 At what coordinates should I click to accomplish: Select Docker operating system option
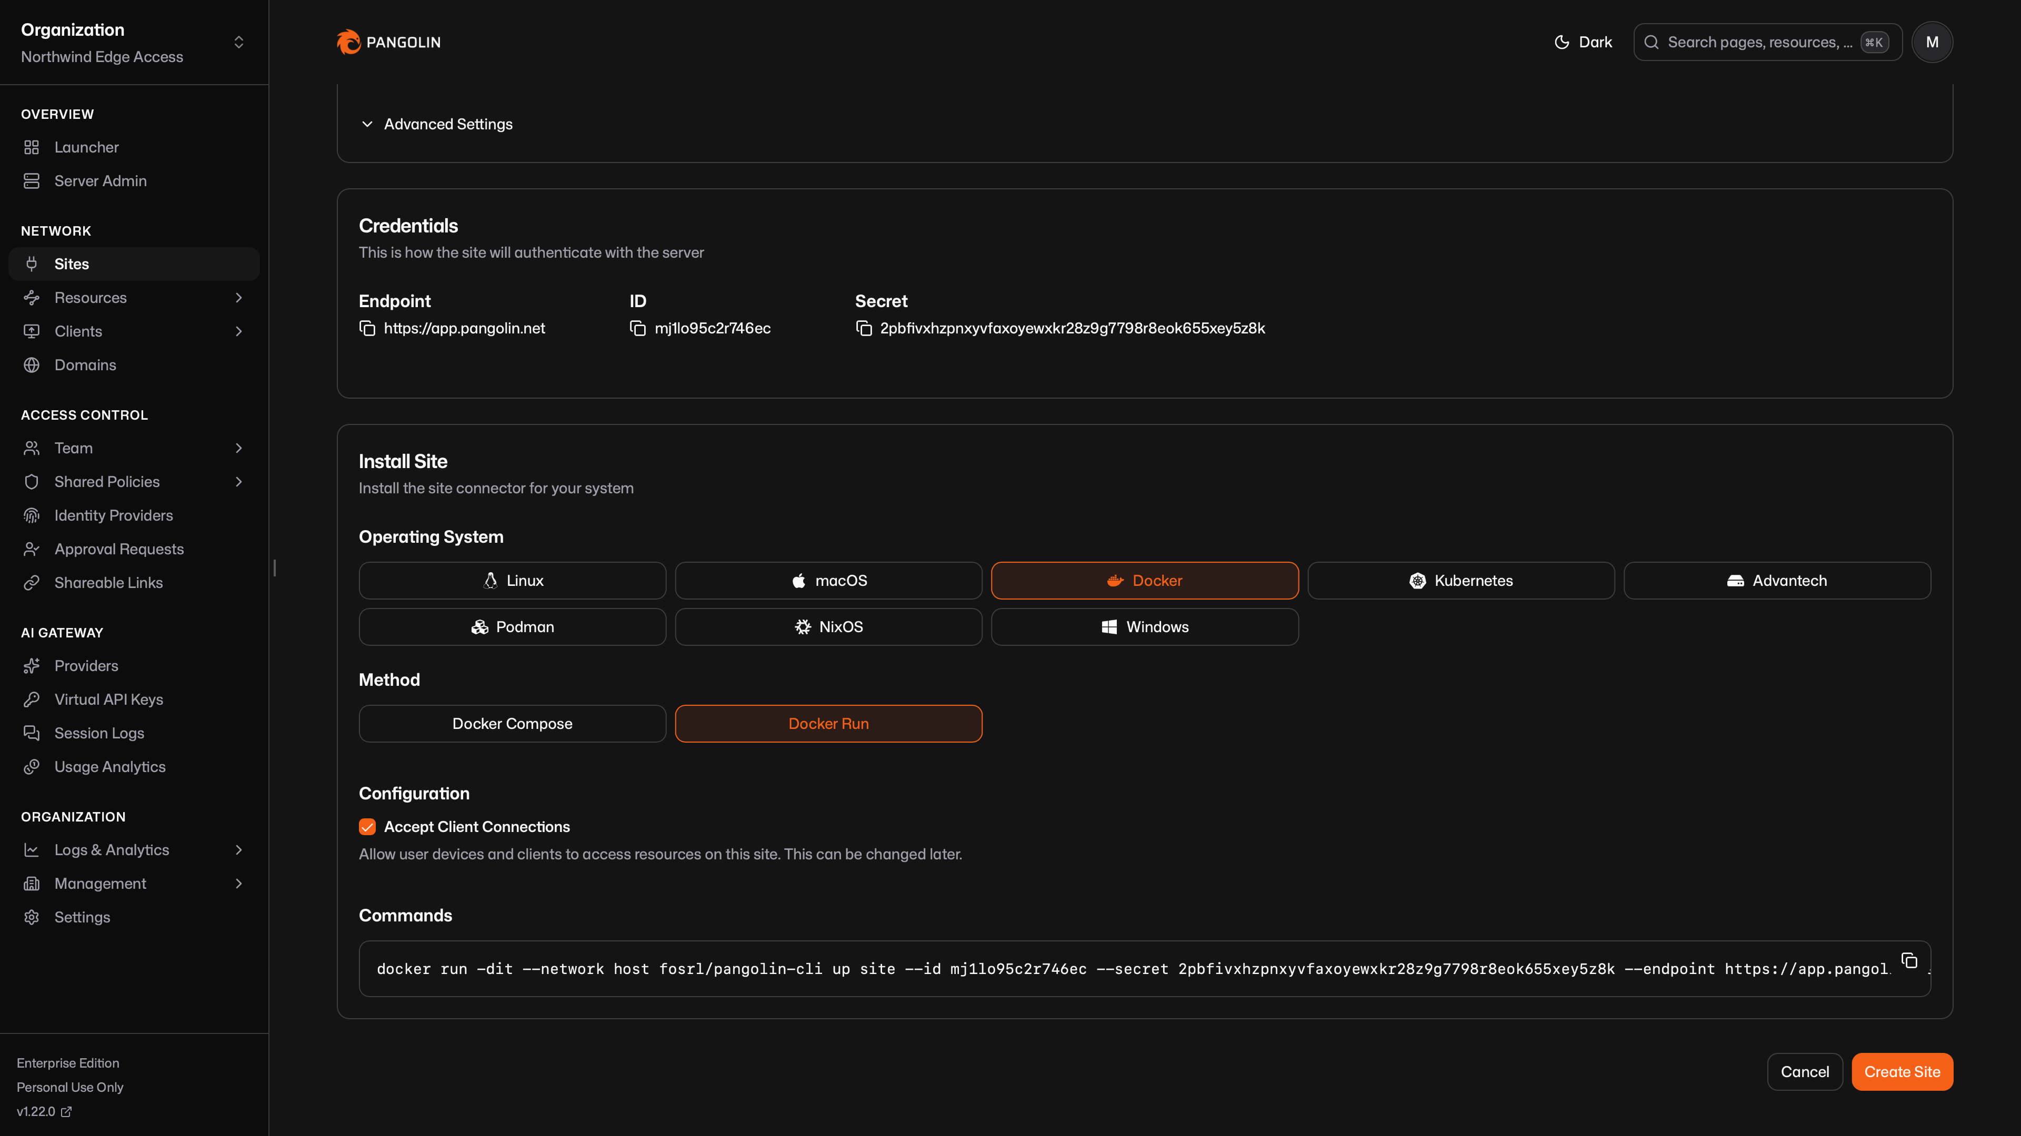(1145, 581)
